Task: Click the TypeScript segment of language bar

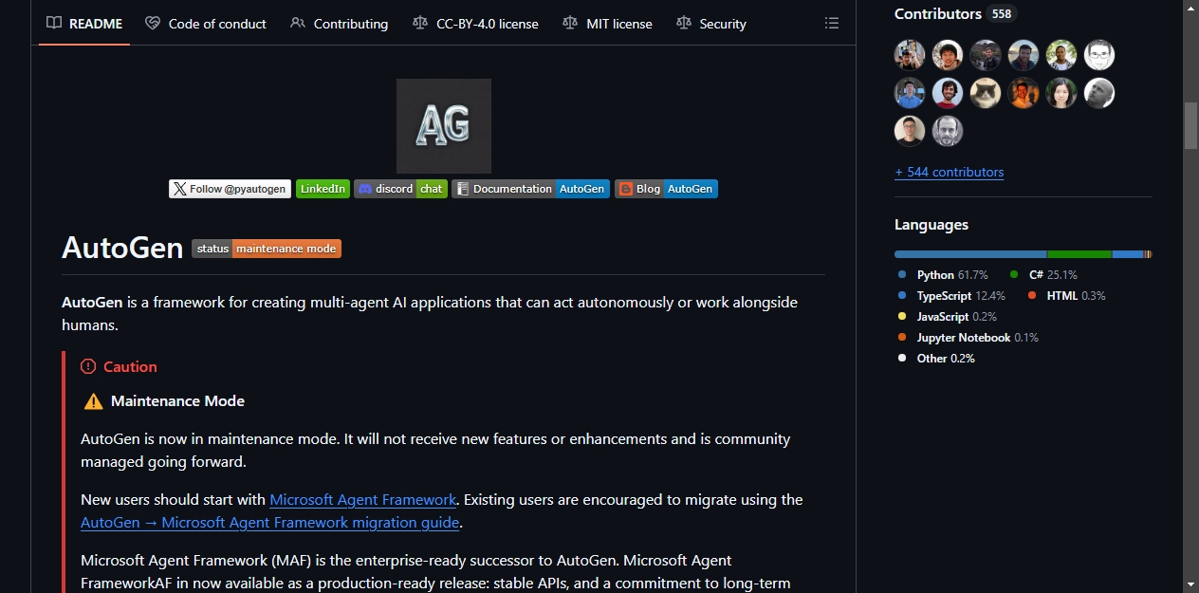Action: (x=1128, y=254)
